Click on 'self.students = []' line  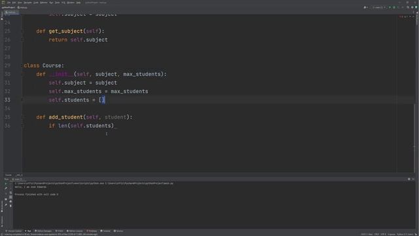click(77, 100)
